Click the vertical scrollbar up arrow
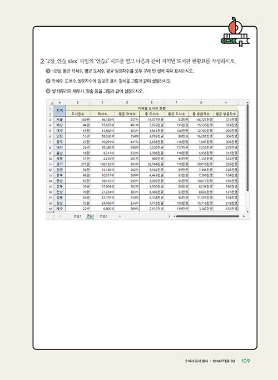278x380 pixels. (247, 103)
